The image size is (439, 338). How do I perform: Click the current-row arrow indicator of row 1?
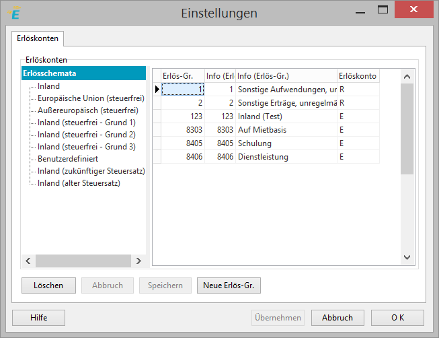tap(157, 90)
